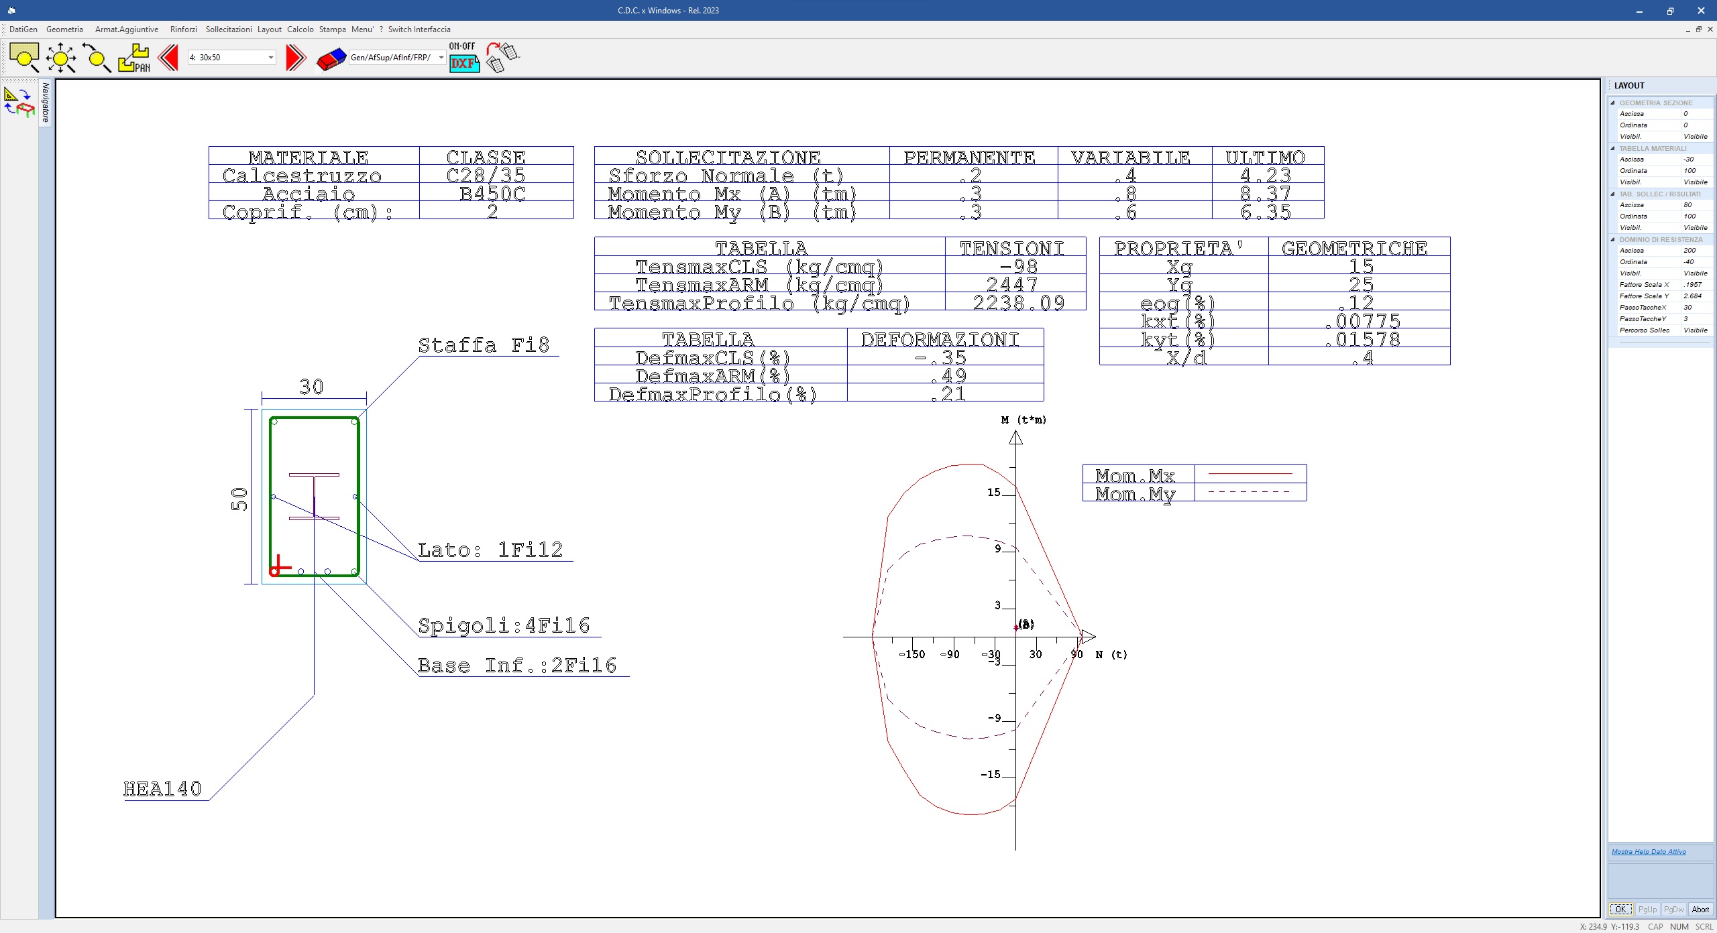Collapse the GEOMETRIA SEZIONE group

point(1613,103)
